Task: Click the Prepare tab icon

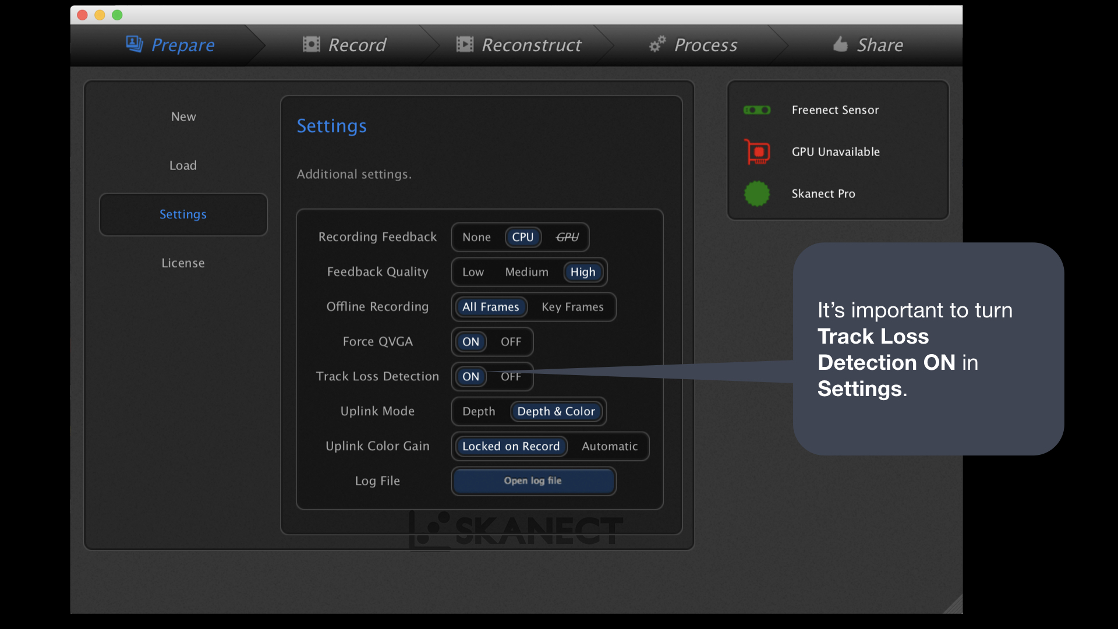Action: click(x=135, y=44)
